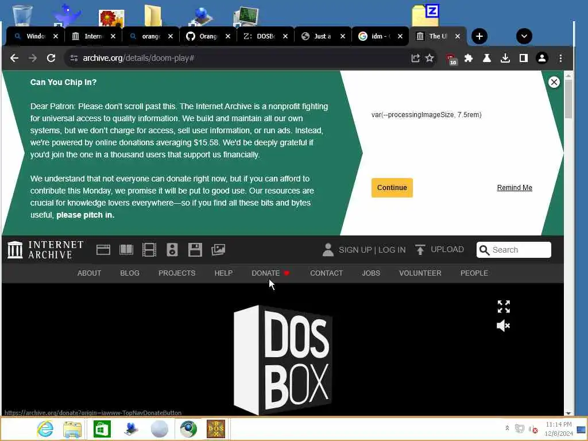Show hidden tray icons arrow
This screenshot has width=588, height=441.
click(x=507, y=428)
